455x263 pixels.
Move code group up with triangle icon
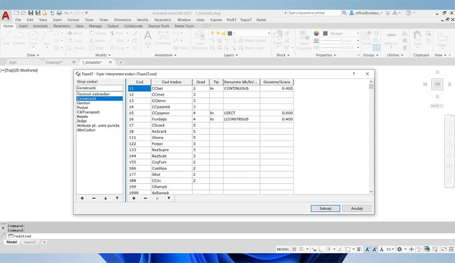point(106,198)
